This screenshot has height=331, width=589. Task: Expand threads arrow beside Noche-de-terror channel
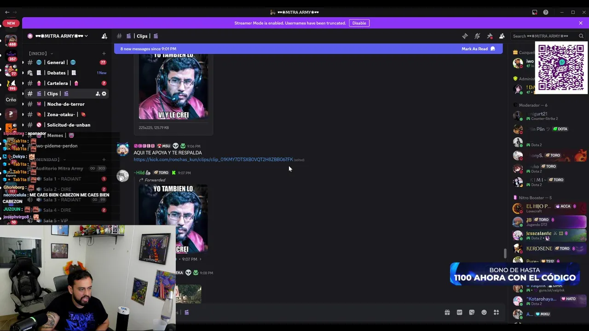[x=23, y=104]
